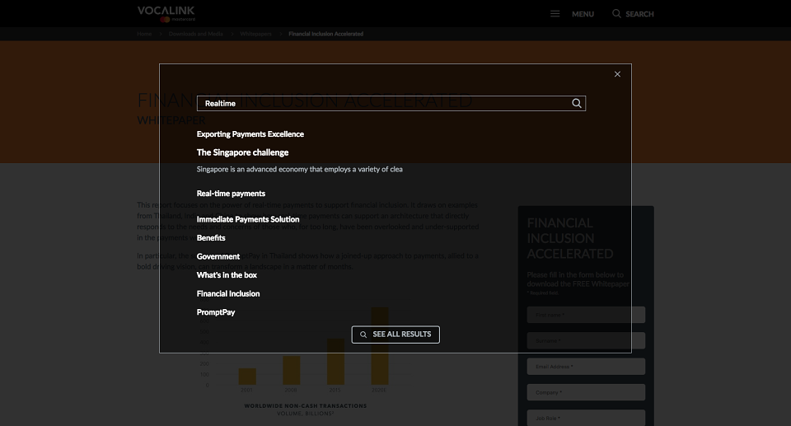Click the magnifier icon in the search box

pos(577,104)
